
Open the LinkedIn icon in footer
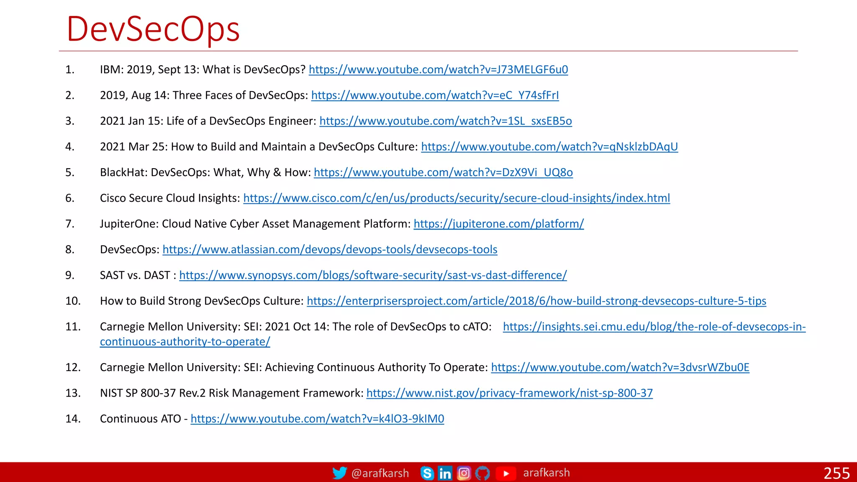click(445, 473)
